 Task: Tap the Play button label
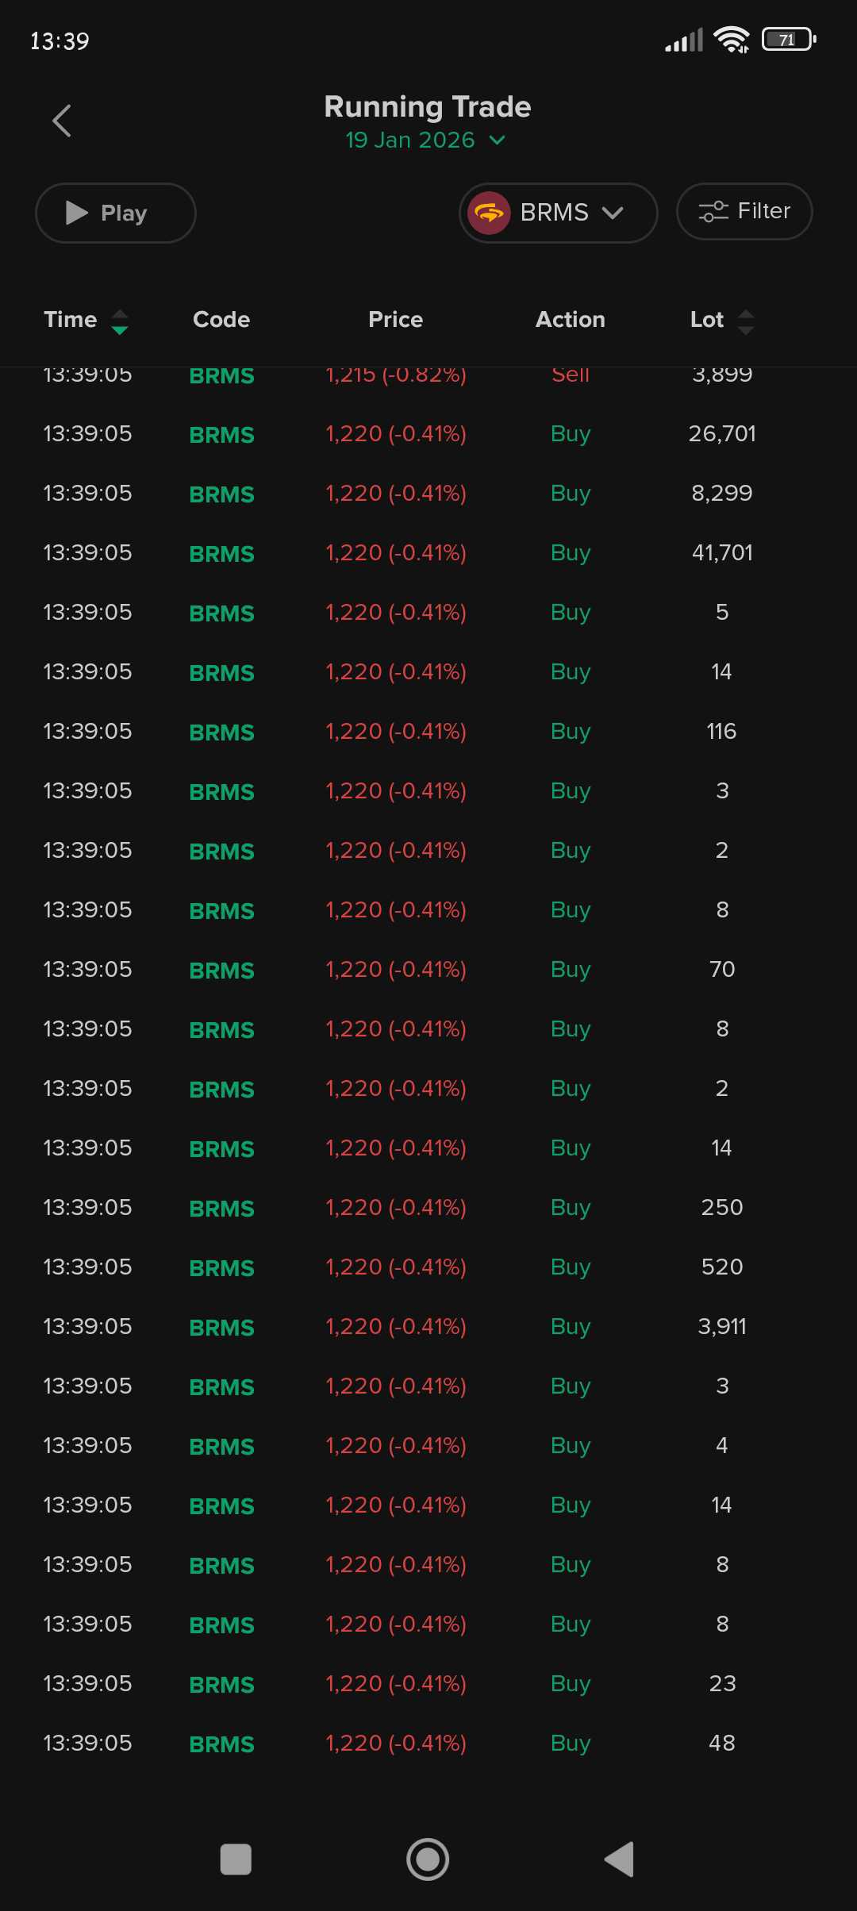coord(124,213)
